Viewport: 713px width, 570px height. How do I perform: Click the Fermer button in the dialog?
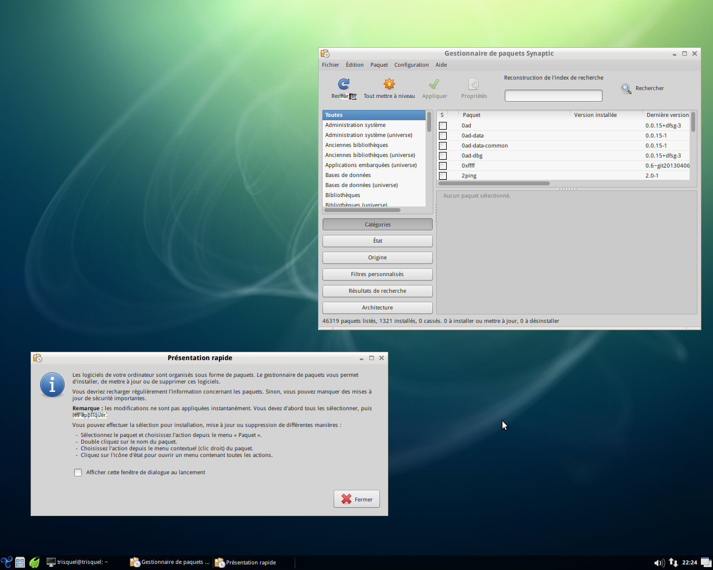tap(356, 499)
